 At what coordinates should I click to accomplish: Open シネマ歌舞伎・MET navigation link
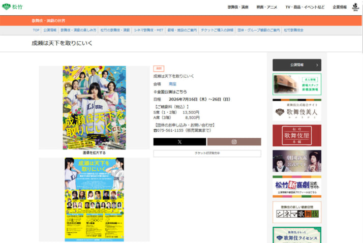(148, 30)
